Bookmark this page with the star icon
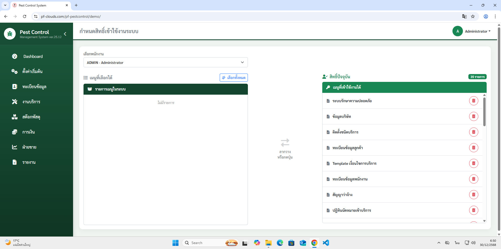The width and height of the screenshot is (501, 249). [x=473, y=16]
